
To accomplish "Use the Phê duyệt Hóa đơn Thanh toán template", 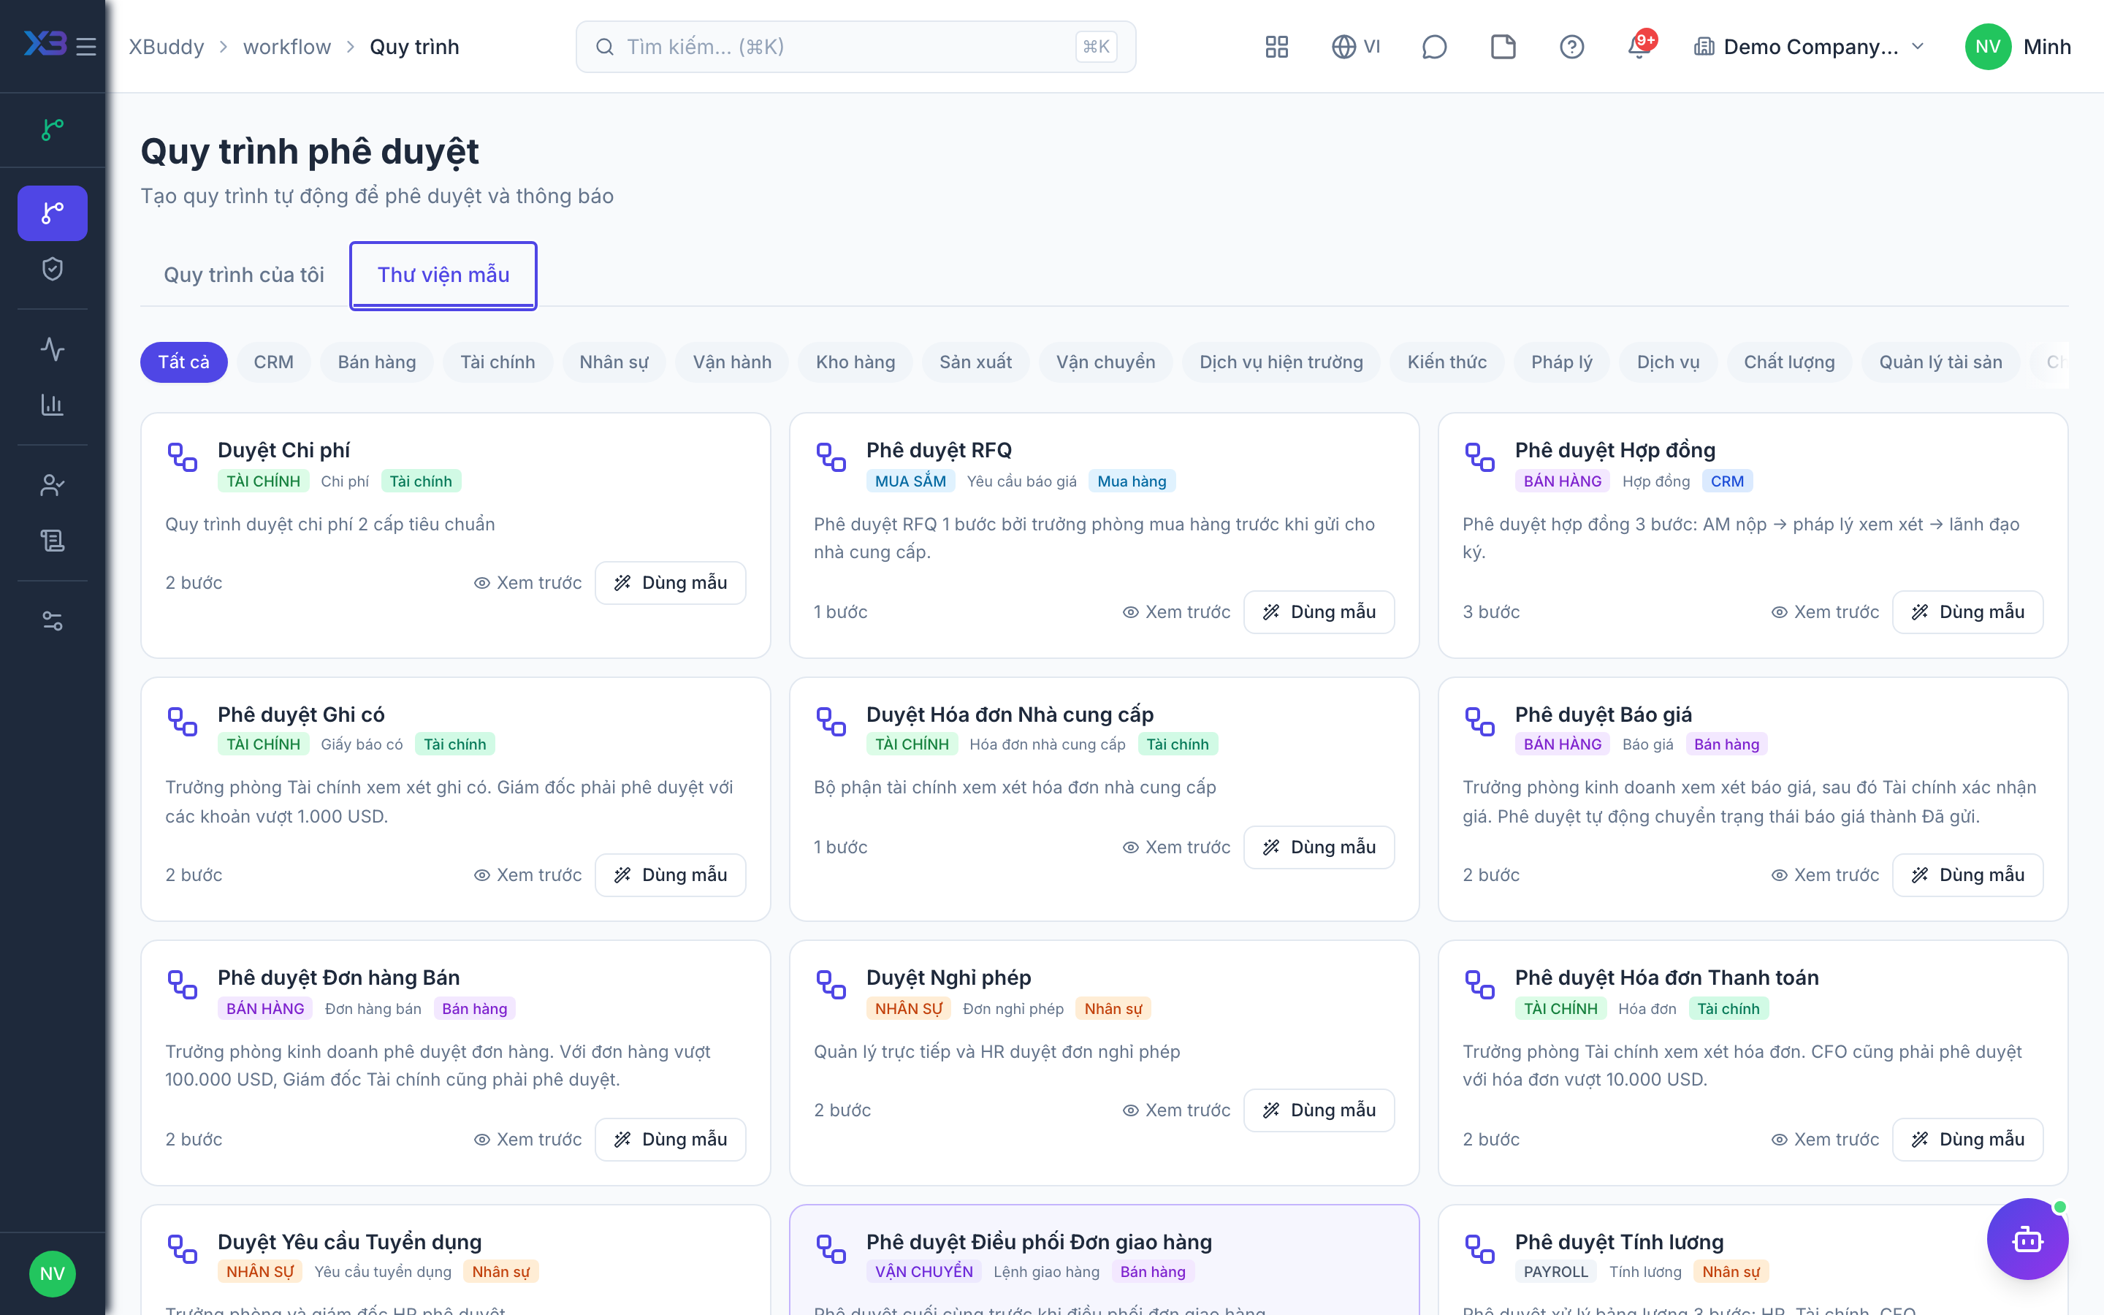I will pyautogui.click(x=1967, y=1140).
